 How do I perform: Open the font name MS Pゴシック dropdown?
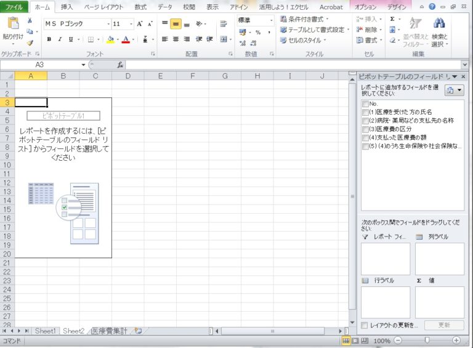tap(108, 24)
